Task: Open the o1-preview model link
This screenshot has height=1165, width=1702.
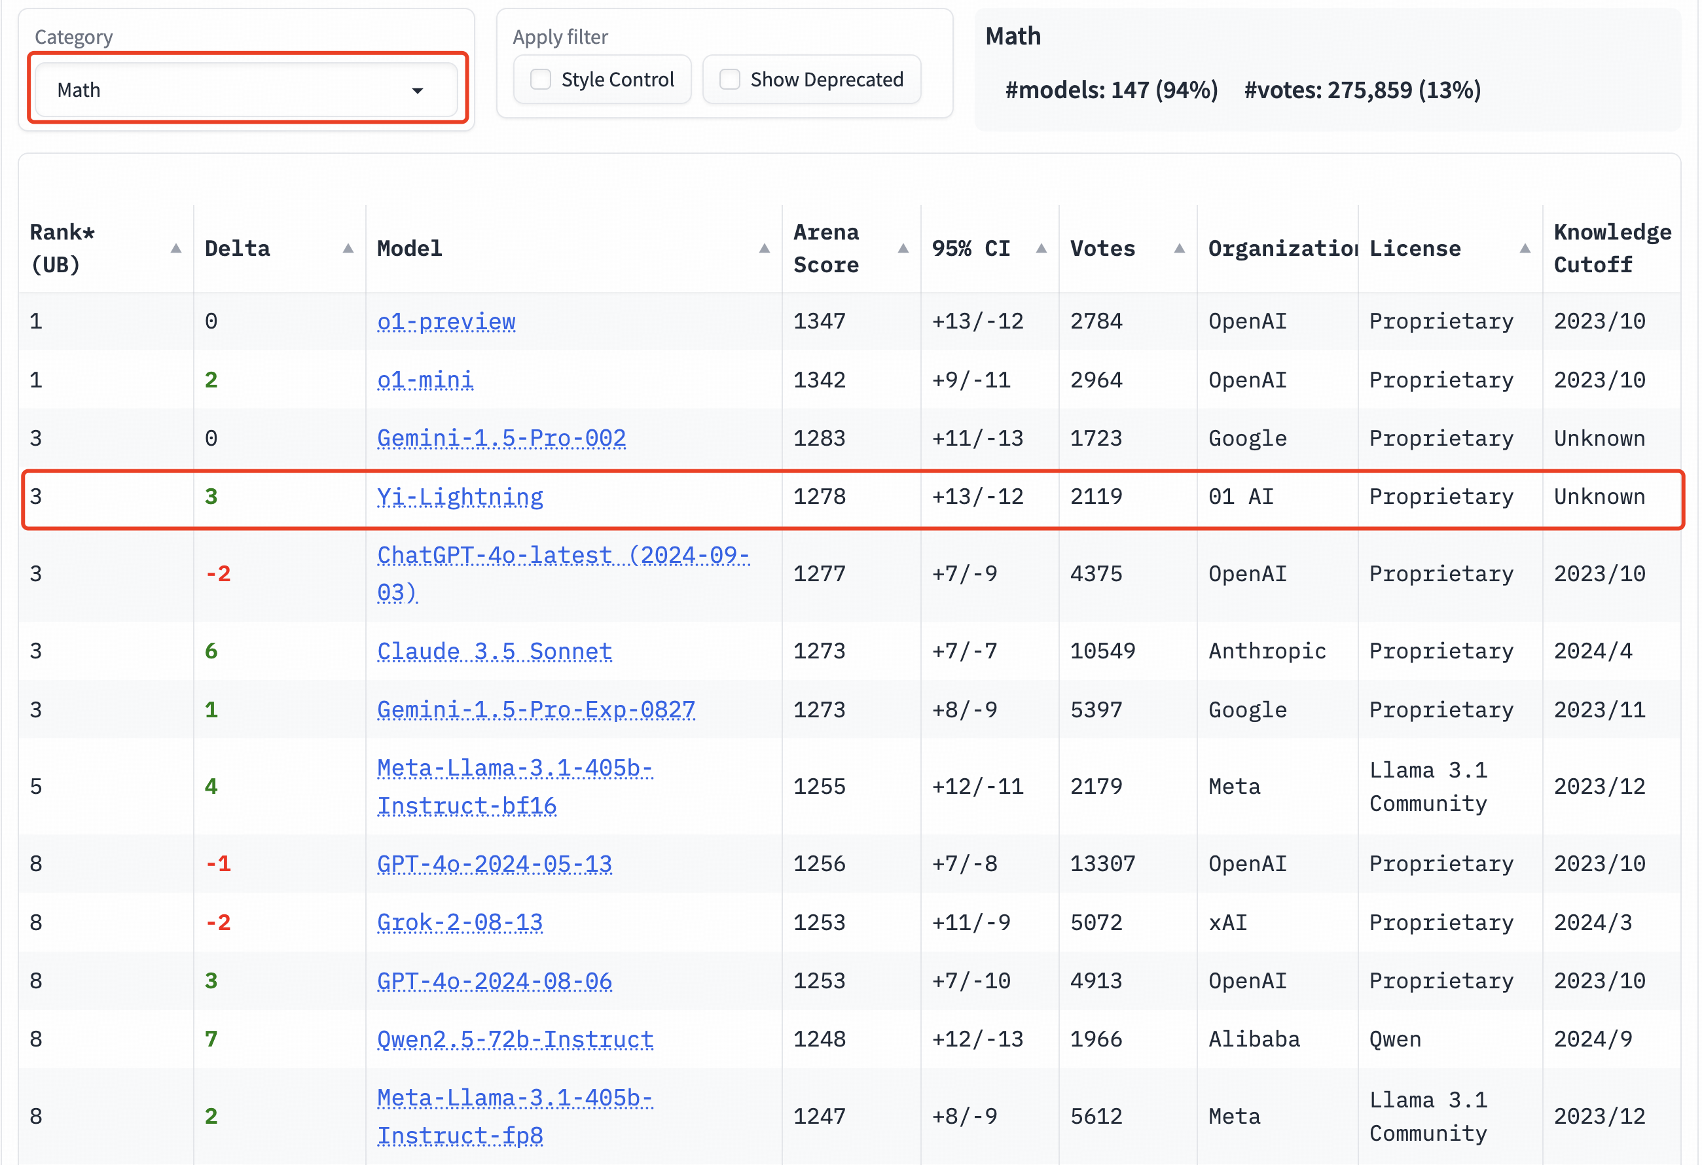Action: click(446, 321)
